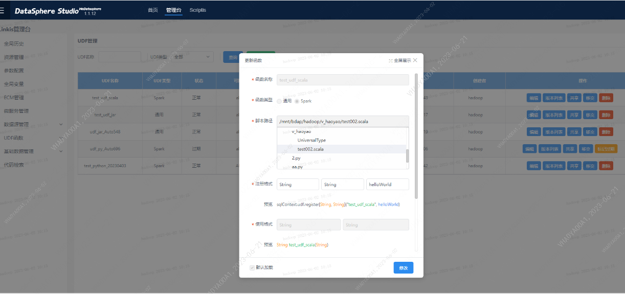
Task: Switch to the 首页 tab
Action: (152, 10)
